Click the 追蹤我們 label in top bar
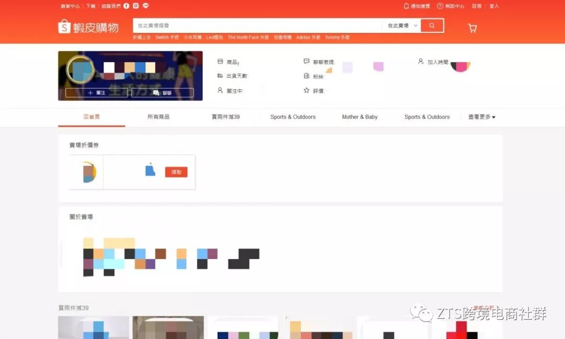Viewport: 565px width, 339px height. (111, 6)
